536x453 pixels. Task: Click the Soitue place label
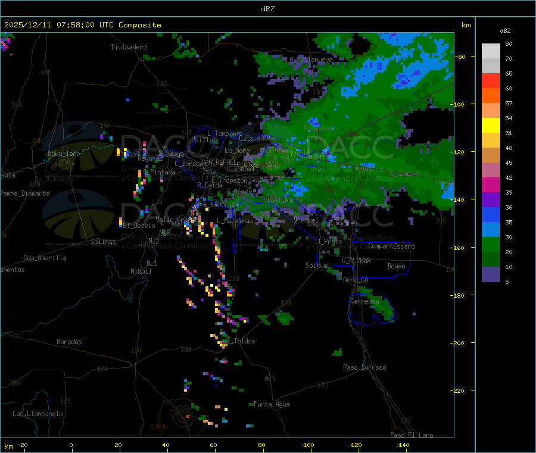[x=316, y=265]
